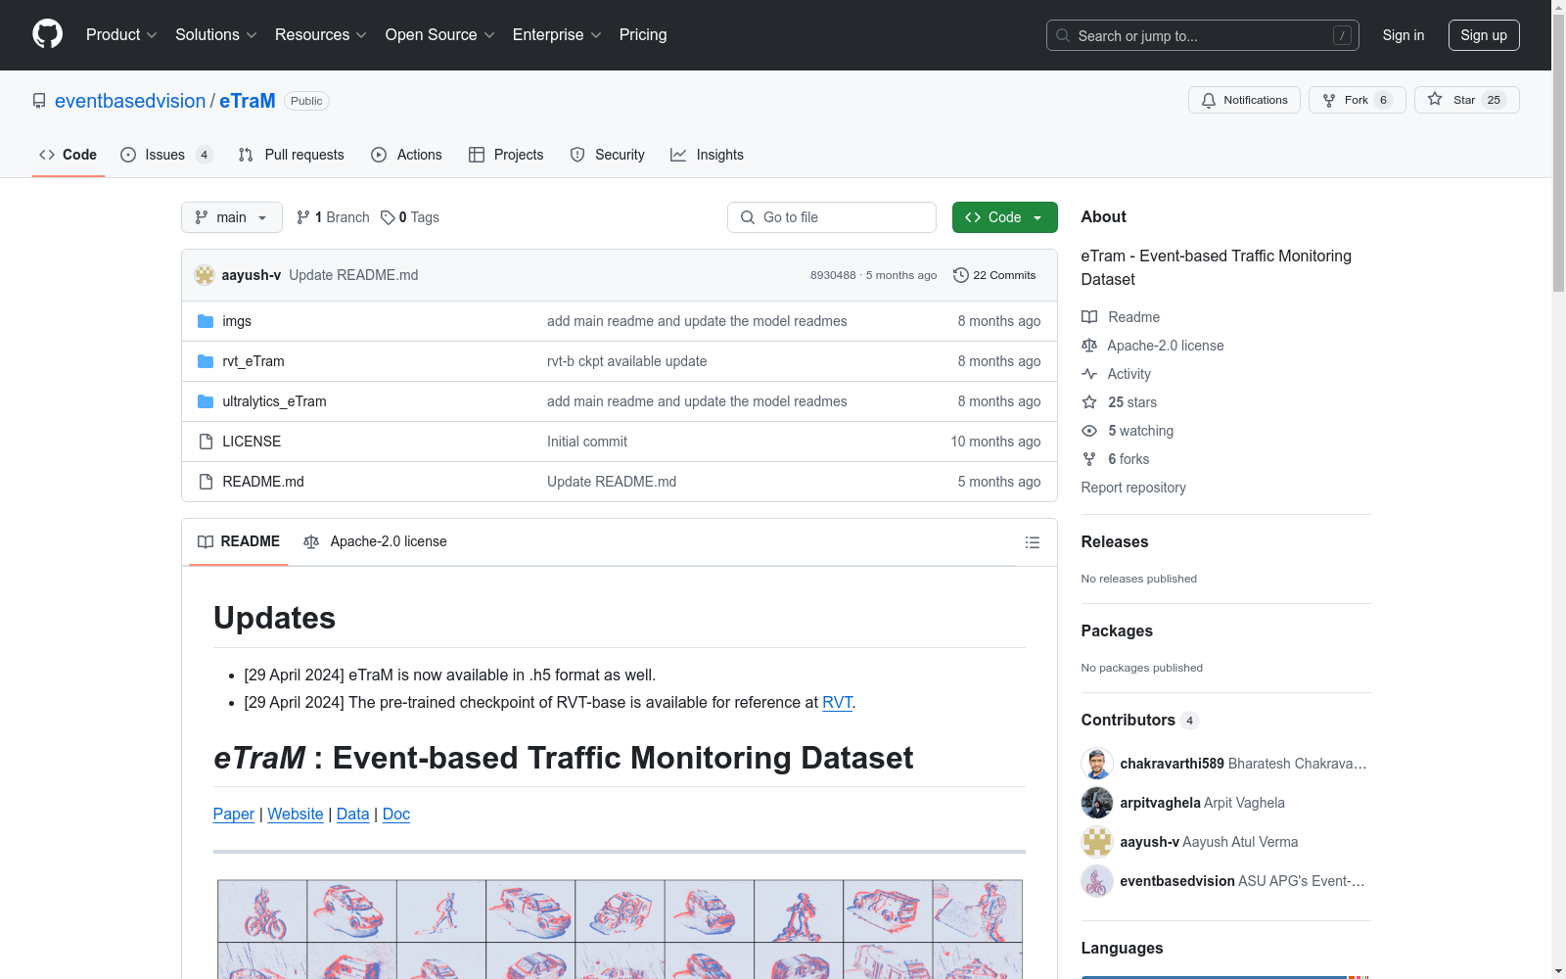Switch to the Security tab
The width and height of the screenshot is (1566, 979).
pos(607,155)
